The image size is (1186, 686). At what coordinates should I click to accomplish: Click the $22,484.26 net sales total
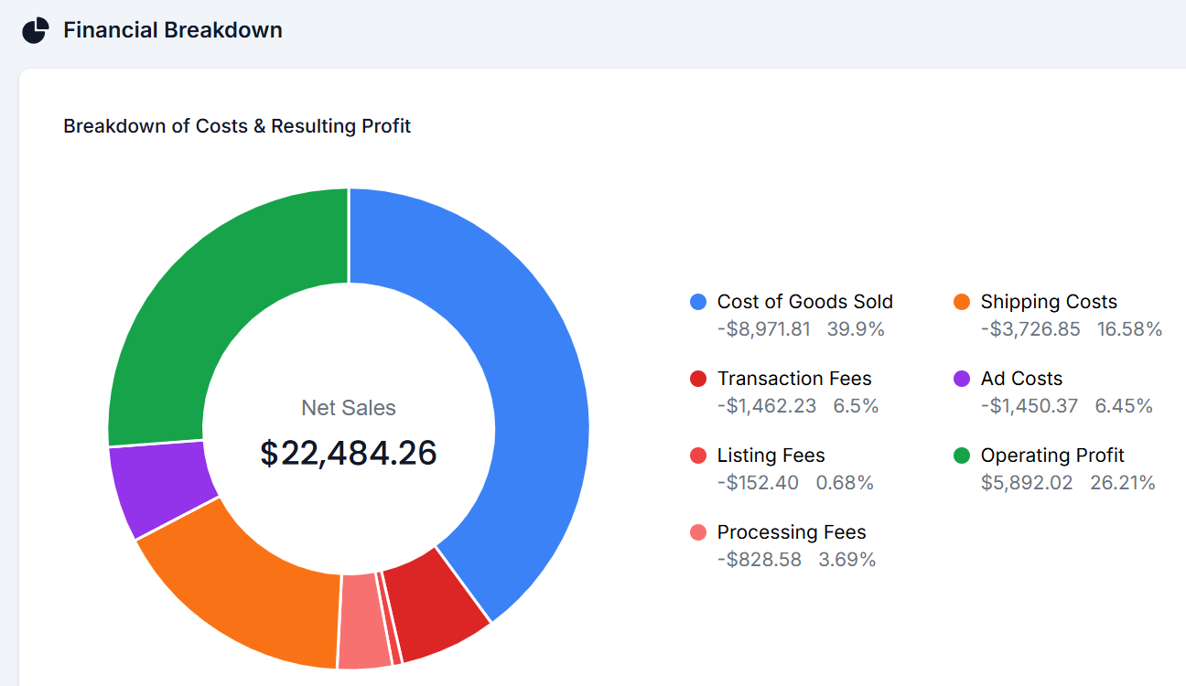349,453
